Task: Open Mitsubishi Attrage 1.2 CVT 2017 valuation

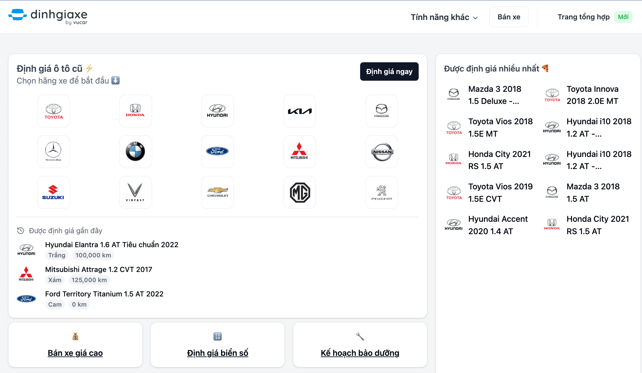Action: (99, 269)
